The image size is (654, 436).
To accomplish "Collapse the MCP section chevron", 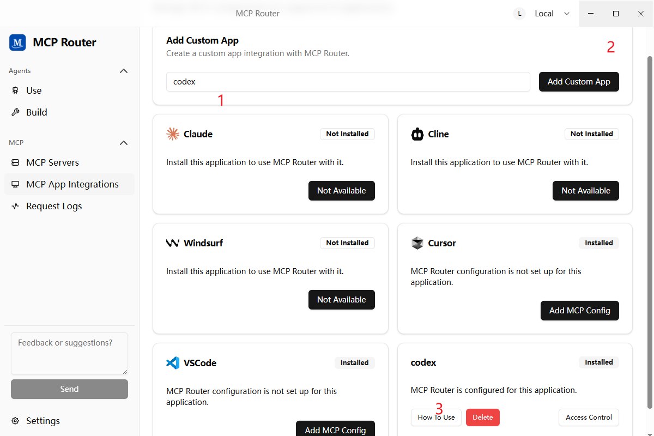I will click(124, 143).
